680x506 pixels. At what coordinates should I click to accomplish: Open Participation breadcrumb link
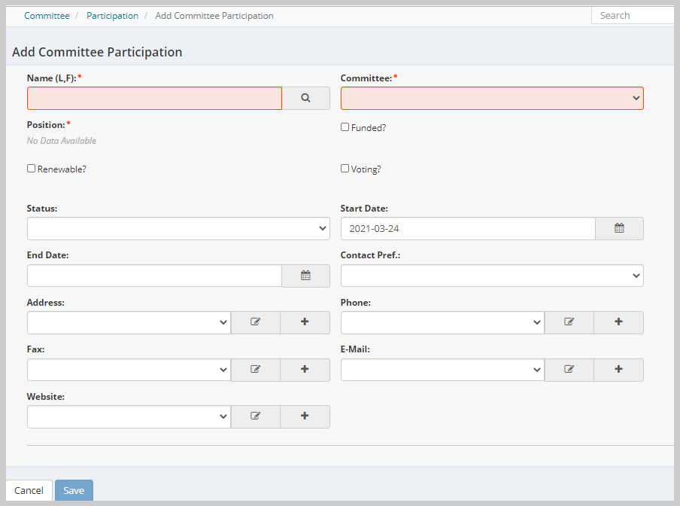(112, 16)
